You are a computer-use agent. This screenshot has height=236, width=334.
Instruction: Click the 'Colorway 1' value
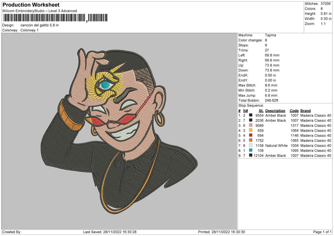point(30,30)
